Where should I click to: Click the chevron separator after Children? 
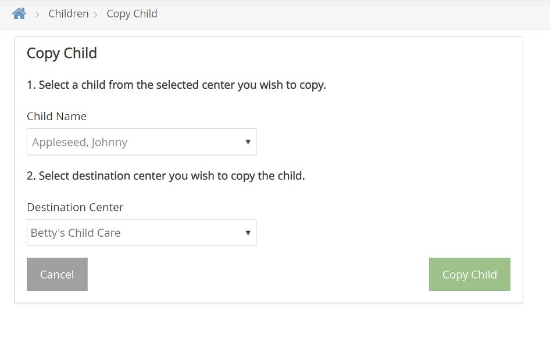click(x=96, y=14)
